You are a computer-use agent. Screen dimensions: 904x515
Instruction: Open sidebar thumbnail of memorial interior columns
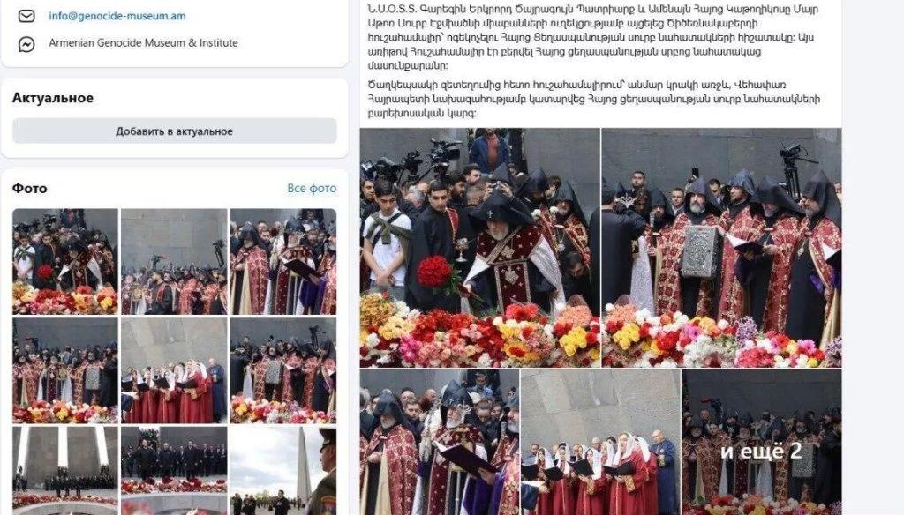tap(65, 471)
